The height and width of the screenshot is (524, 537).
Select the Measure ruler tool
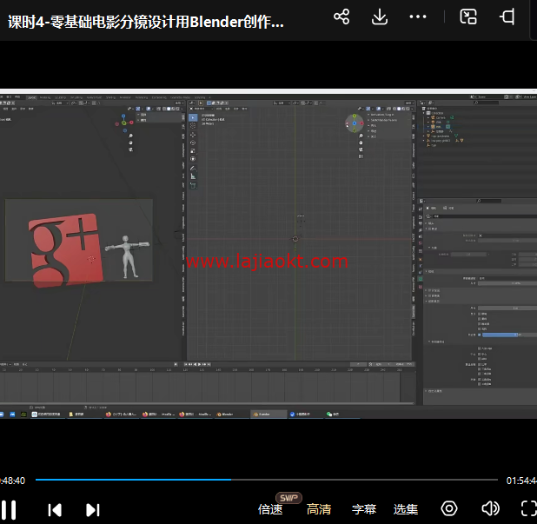point(193,176)
